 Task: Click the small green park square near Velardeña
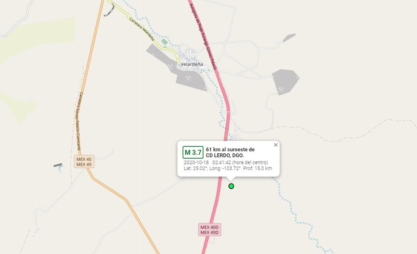[x=165, y=42]
